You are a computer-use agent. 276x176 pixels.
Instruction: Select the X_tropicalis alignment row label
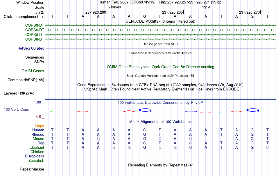click(34, 156)
